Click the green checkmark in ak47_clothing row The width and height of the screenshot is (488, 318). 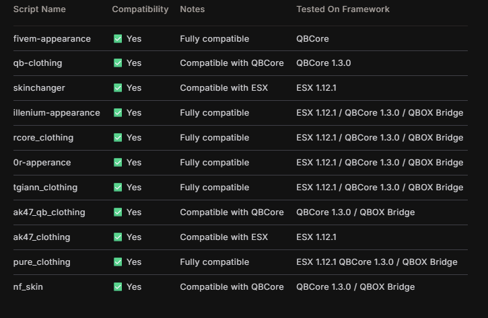pos(118,237)
